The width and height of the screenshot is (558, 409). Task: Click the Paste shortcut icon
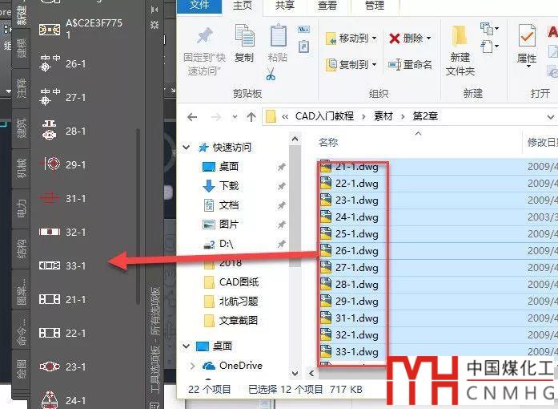coord(303,47)
